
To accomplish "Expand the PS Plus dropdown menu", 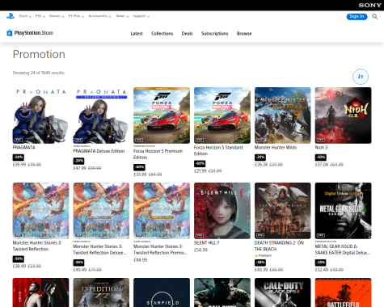I will point(76,16).
